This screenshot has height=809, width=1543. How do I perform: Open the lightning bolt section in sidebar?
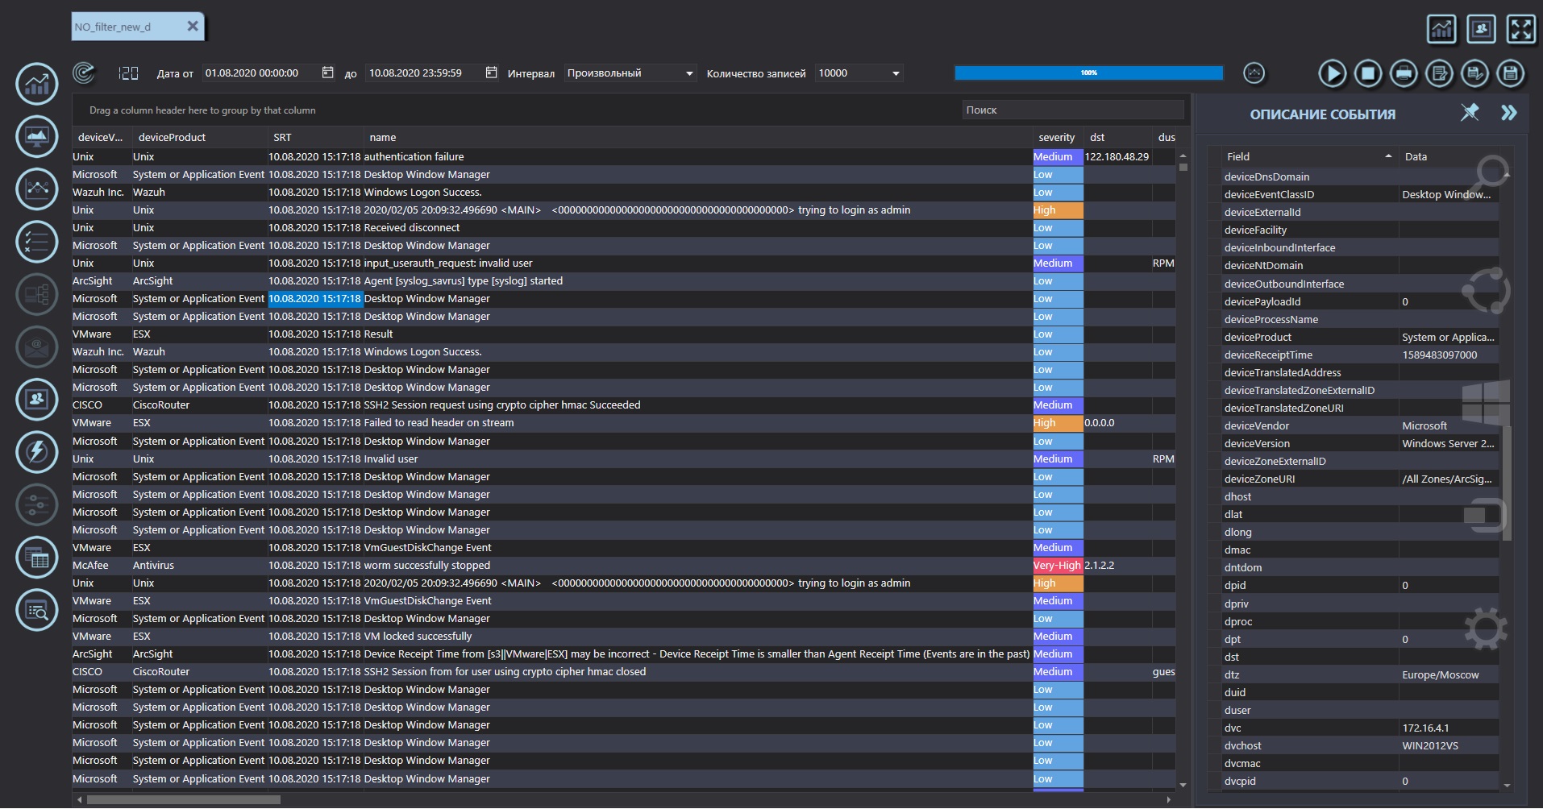point(37,452)
